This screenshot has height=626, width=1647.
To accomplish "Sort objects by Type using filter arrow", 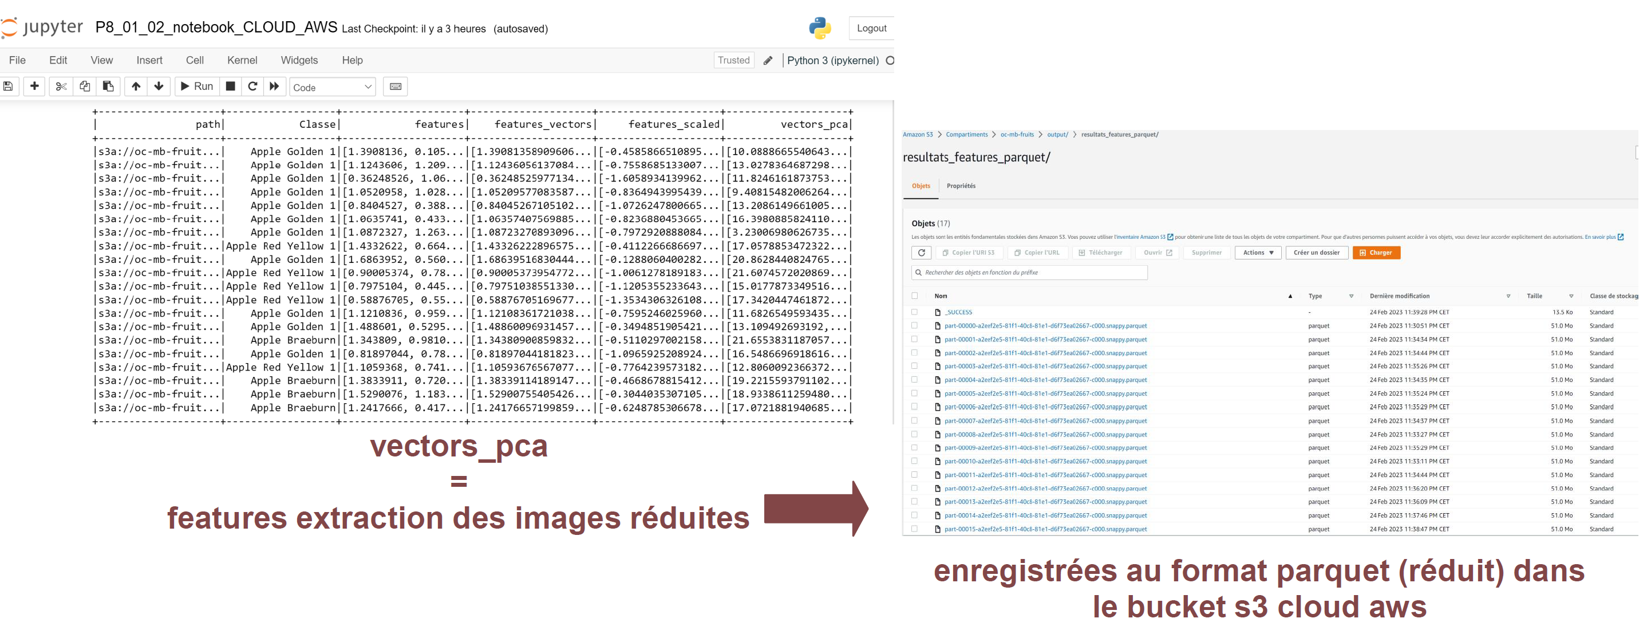I will click(1352, 296).
